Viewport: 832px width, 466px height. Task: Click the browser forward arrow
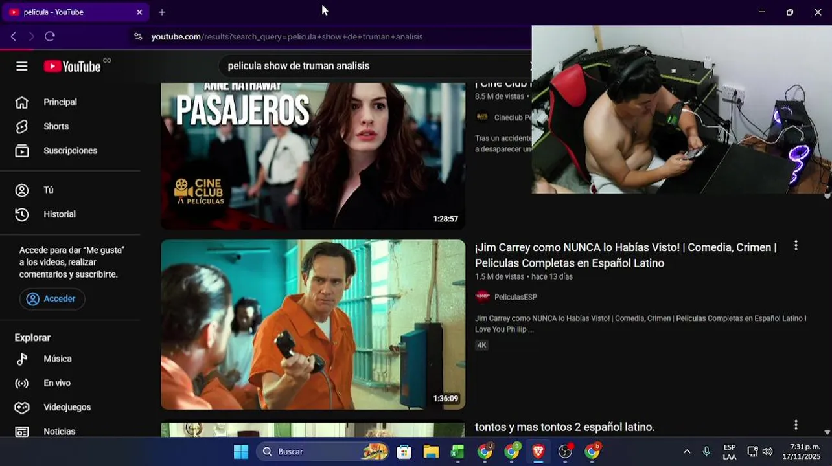pos(31,37)
